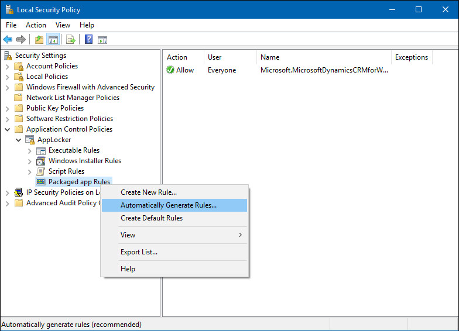Click the green Allow checkmark icon
459x331 pixels.
coord(170,70)
